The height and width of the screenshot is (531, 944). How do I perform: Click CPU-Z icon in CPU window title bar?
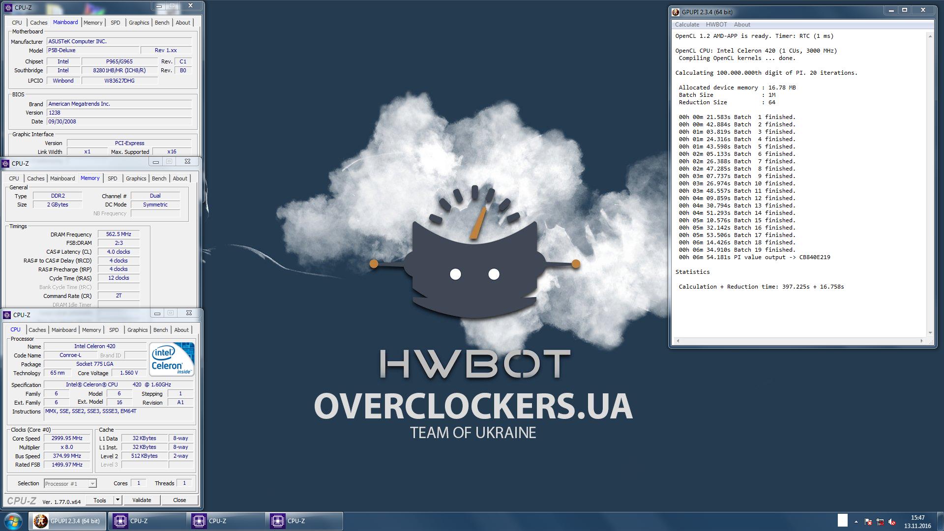[7, 315]
